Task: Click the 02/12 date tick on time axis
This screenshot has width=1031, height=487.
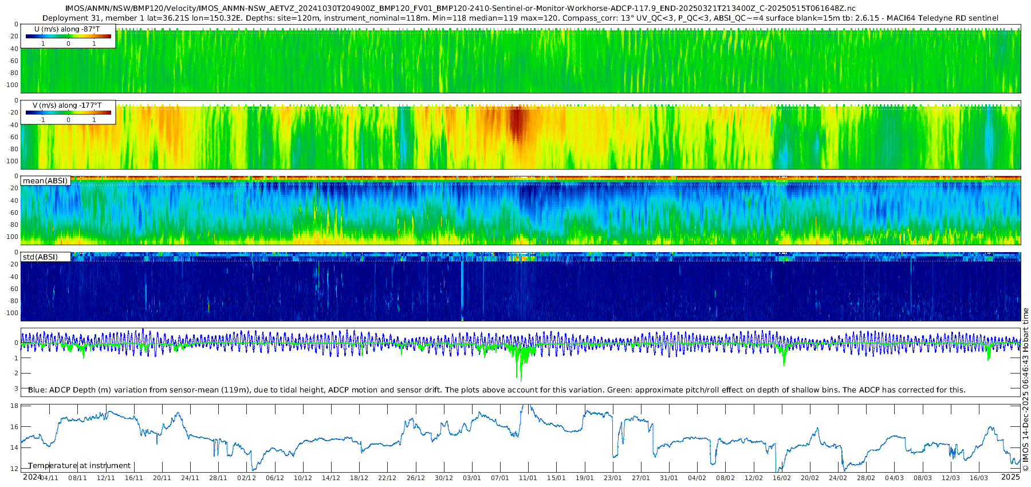Action: pos(246,478)
